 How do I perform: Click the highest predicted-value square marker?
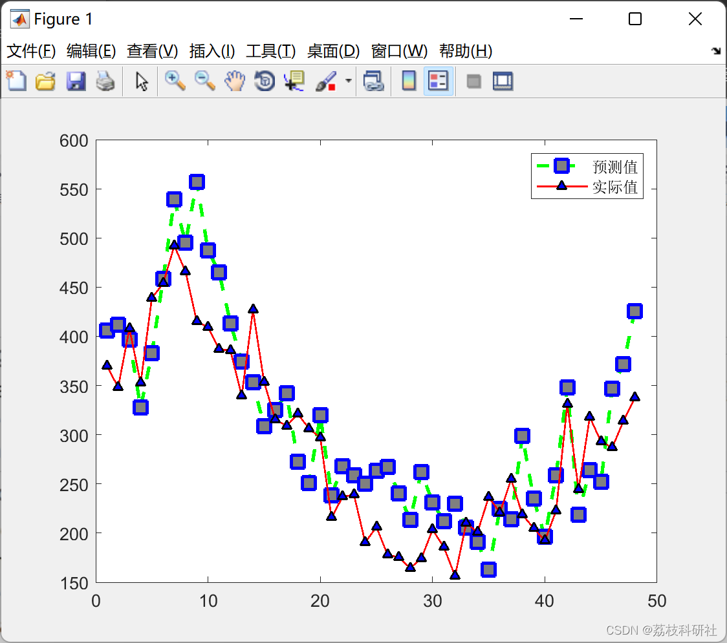[x=197, y=182]
